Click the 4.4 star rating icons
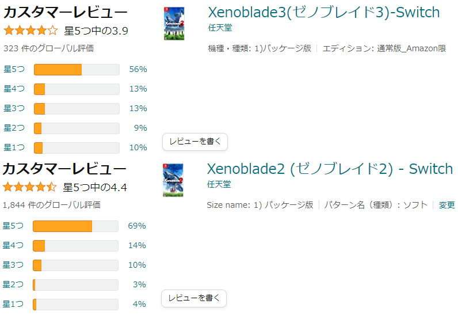The width and height of the screenshot is (458, 327). click(x=29, y=187)
